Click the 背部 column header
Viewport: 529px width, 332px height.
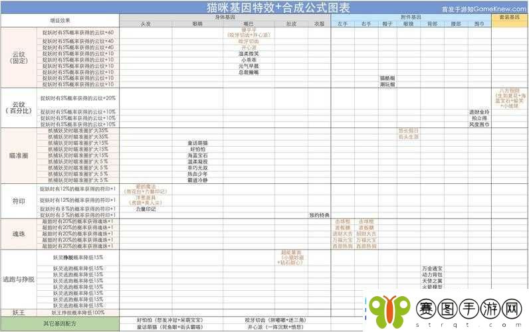coord(432,24)
